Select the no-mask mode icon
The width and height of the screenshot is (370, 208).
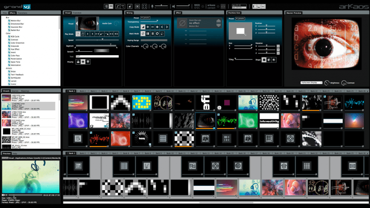143,34
